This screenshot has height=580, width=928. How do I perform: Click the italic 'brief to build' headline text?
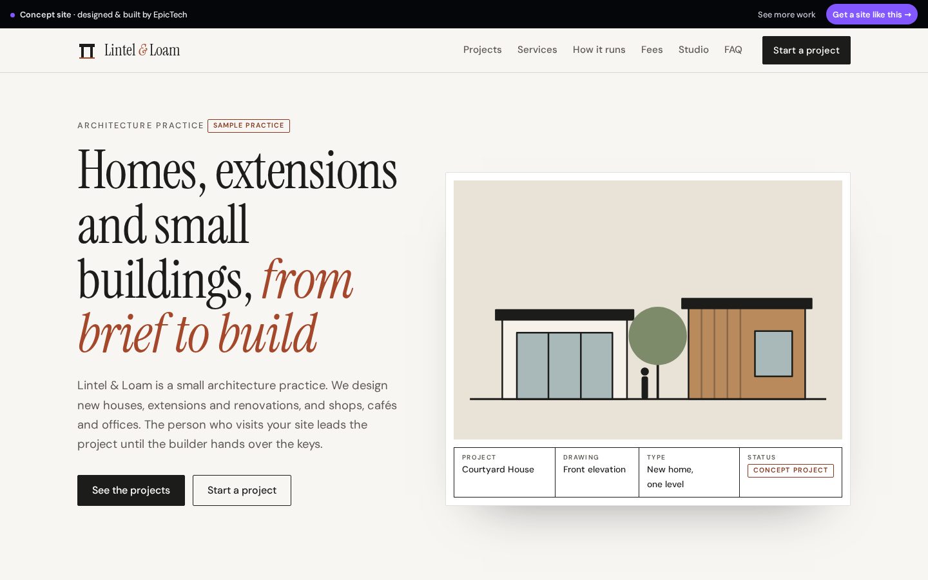coord(198,334)
